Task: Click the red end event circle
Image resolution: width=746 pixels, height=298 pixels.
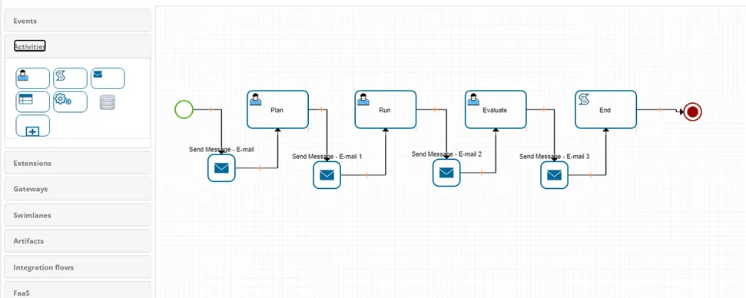Action: pyautogui.click(x=693, y=112)
